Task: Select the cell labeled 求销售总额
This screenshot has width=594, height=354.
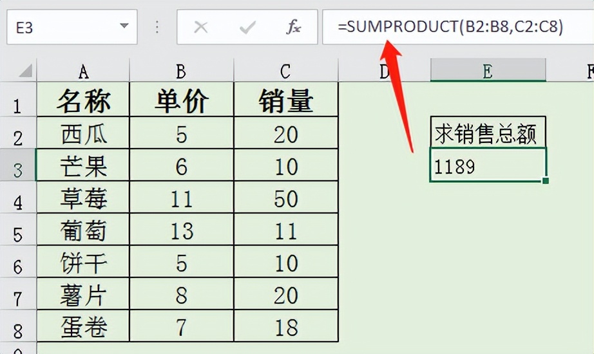Action: pos(488,135)
